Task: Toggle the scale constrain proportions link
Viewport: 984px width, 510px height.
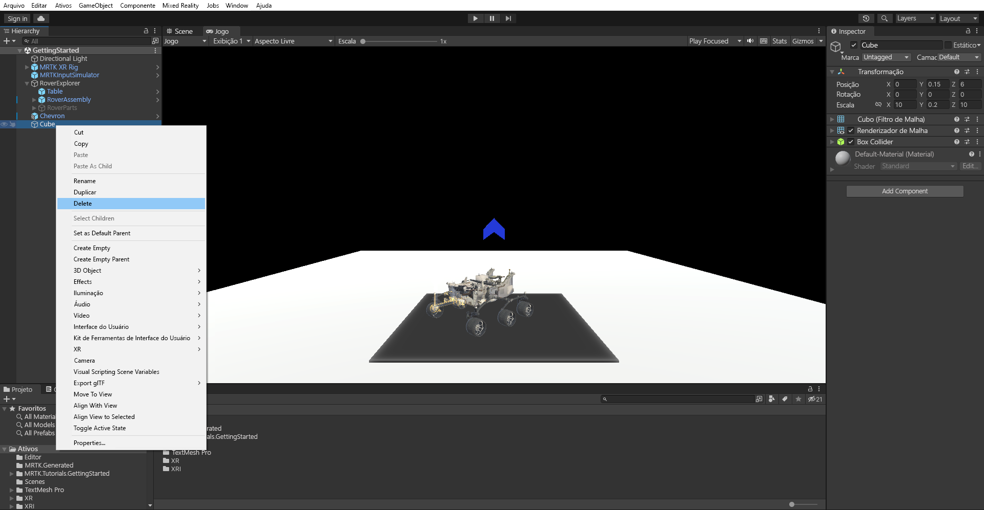Action: (878, 105)
